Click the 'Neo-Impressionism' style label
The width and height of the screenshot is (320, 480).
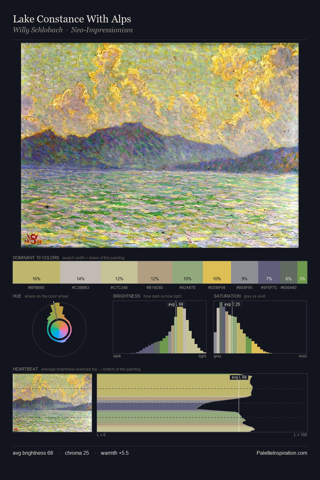(102, 30)
